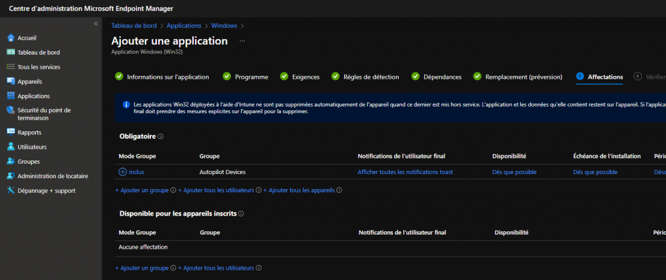The height and width of the screenshot is (280, 666).
Task: Open the Informations sur l'application tab
Action: pyautogui.click(x=168, y=77)
